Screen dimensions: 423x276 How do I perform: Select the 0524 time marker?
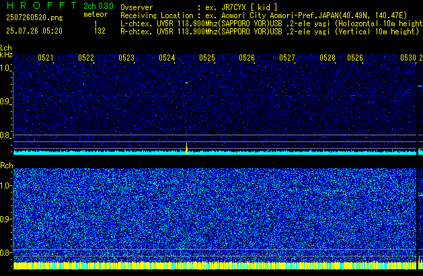(167, 58)
